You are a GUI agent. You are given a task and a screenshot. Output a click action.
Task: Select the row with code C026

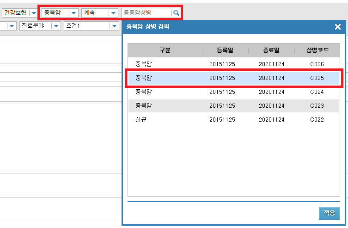(234, 64)
